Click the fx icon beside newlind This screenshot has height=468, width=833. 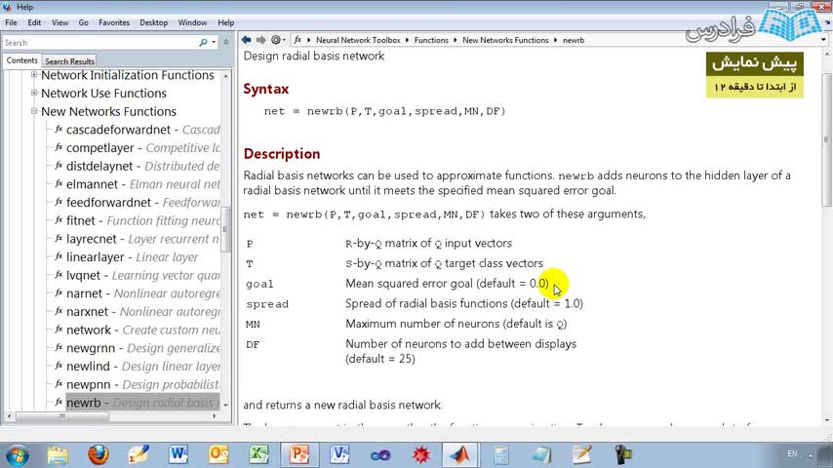pos(59,366)
